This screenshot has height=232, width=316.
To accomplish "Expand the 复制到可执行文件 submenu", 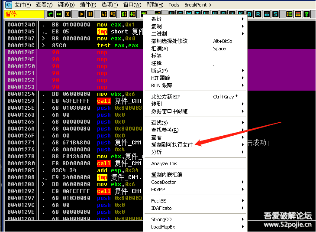I will pyautogui.click(x=172, y=144).
